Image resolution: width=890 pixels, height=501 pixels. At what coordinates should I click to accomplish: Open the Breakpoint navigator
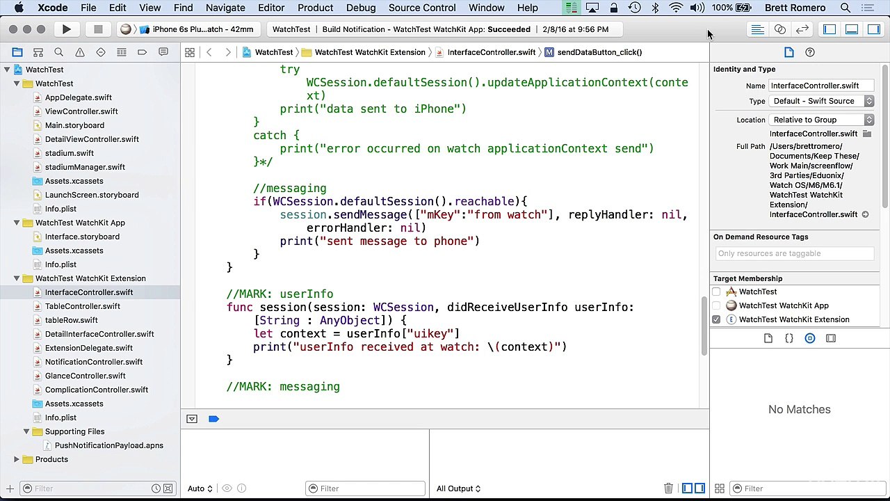coord(143,52)
